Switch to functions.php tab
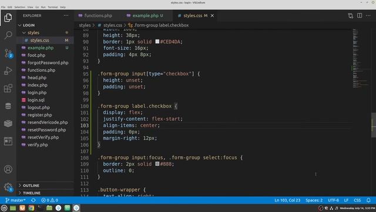 pos(98,16)
